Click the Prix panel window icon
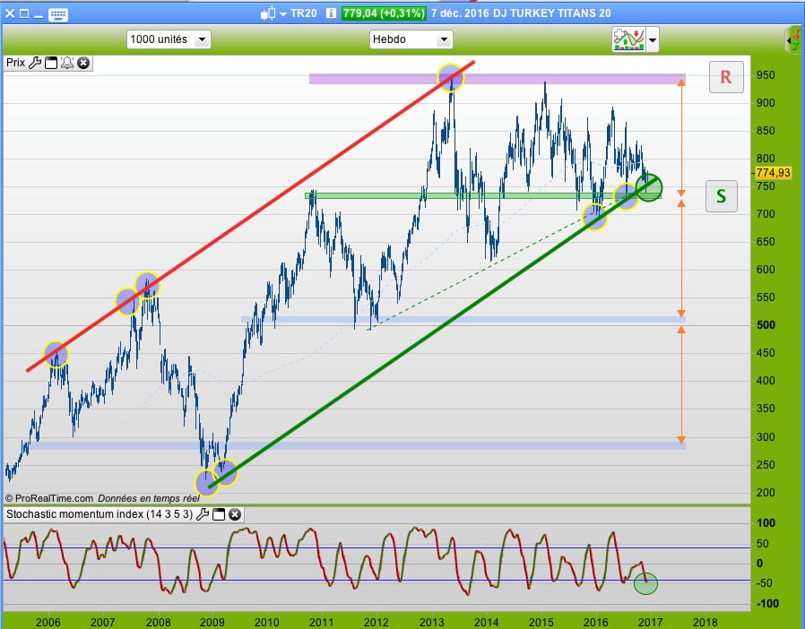Screen dimensions: 805x629 [51, 63]
